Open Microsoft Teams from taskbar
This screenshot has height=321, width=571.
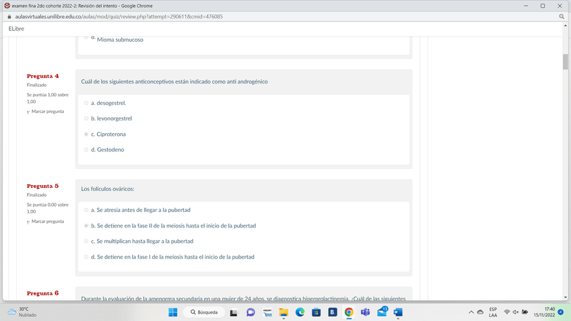click(x=365, y=312)
